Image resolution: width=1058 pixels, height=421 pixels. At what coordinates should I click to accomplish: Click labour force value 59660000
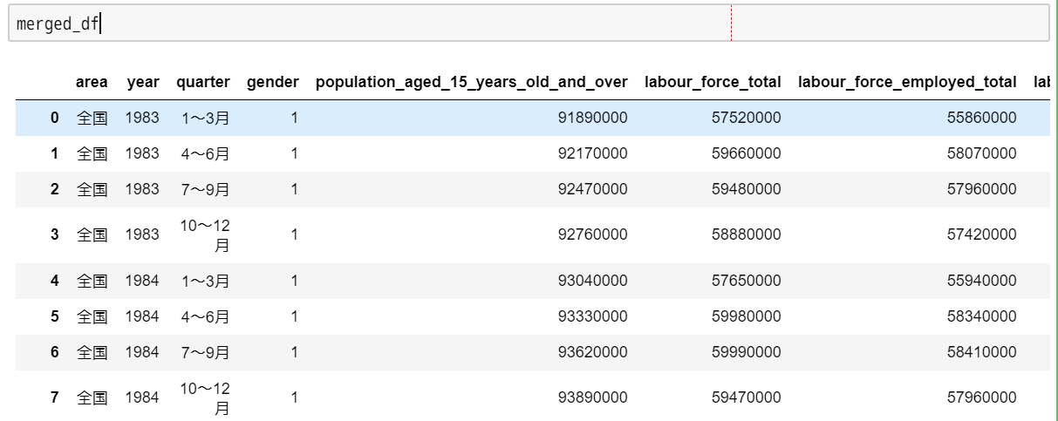pyautogui.click(x=747, y=153)
